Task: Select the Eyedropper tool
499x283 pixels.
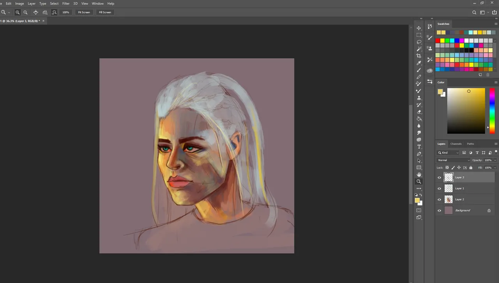Action: 419,63
